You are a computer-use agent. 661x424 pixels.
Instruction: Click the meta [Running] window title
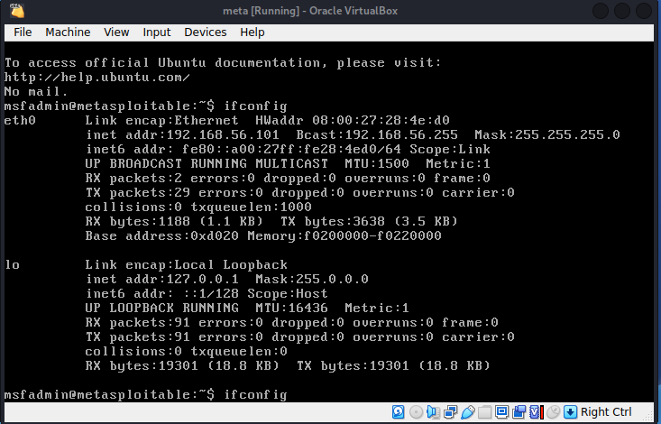coord(310,11)
